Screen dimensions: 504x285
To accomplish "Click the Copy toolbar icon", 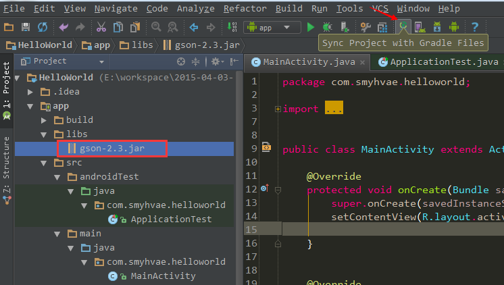I will (118, 27).
